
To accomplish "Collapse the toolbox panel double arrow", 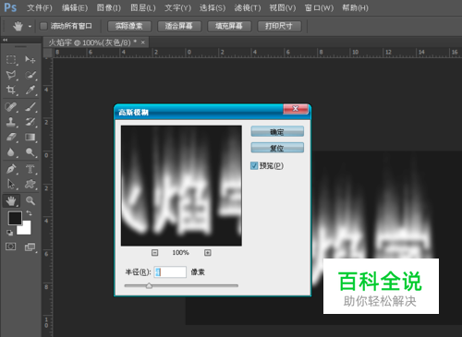I will pyautogui.click(x=5, y=40).
